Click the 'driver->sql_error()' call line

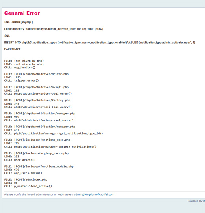38,94
